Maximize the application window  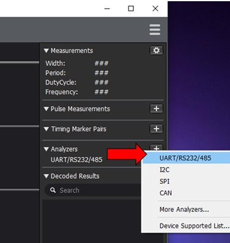coord(131,9)
